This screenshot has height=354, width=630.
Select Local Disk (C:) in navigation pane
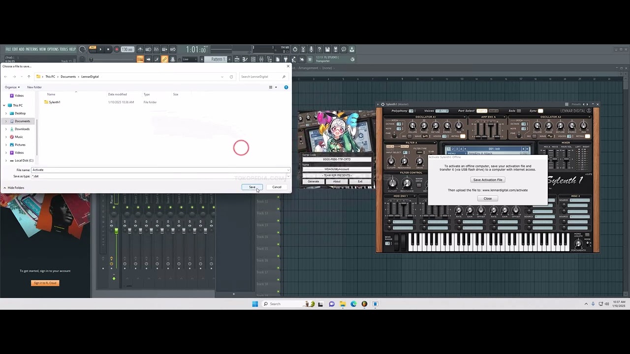coord(24,160)
